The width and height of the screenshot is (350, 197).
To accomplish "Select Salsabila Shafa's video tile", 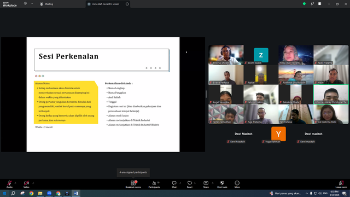I will tap(296, 94).
